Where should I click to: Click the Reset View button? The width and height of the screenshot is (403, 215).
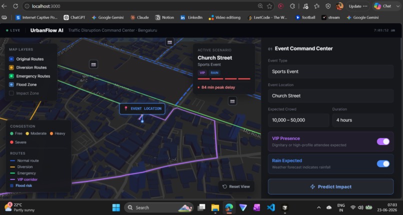[x=236, y=186]
